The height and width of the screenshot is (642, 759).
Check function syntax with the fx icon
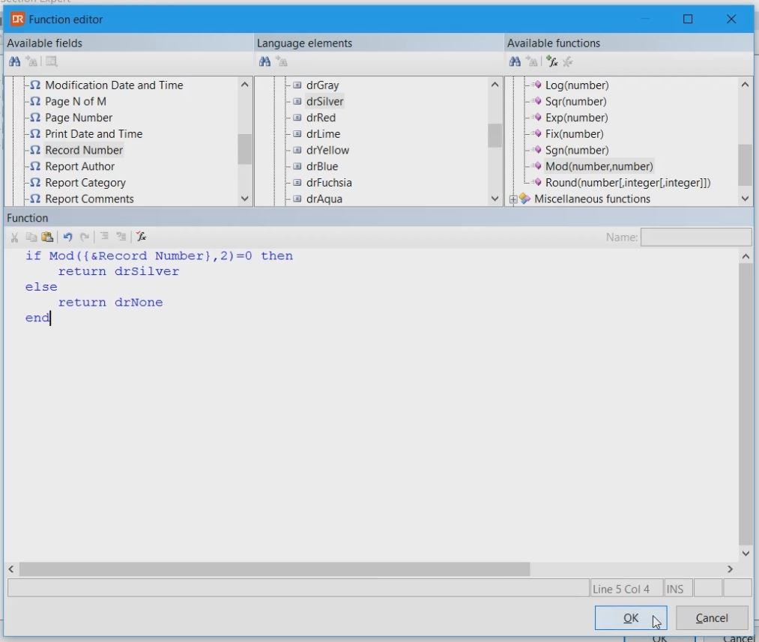coord(141,237)
